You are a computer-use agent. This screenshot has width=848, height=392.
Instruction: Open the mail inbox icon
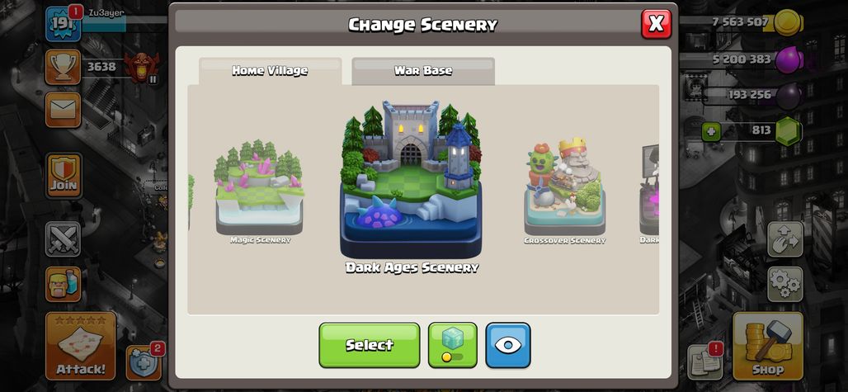pyautogui.click(x=63, y=110)
